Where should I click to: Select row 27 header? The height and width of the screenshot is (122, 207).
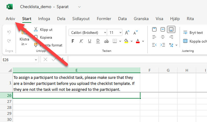[6, 102]
